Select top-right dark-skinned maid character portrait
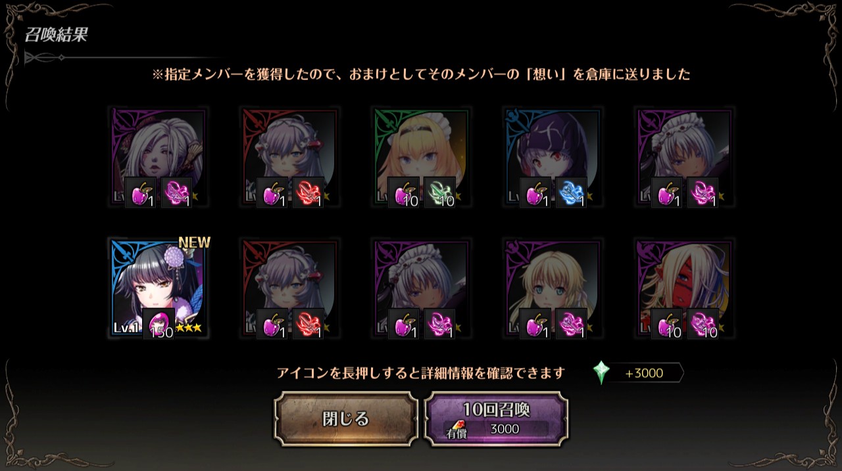 [685, 158]
